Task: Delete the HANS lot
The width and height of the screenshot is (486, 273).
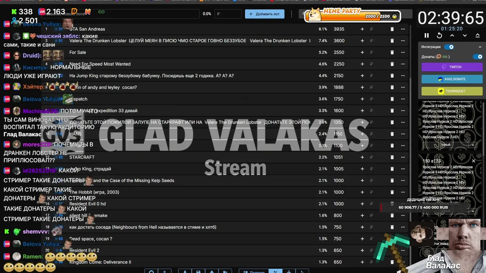Action: [392, 134]
